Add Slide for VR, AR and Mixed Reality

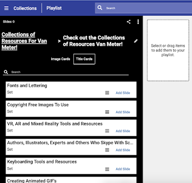point(123,131)
